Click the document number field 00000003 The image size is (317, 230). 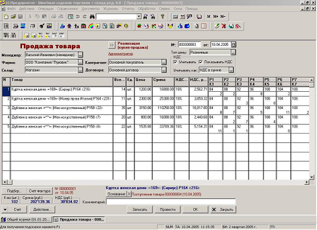189,45
